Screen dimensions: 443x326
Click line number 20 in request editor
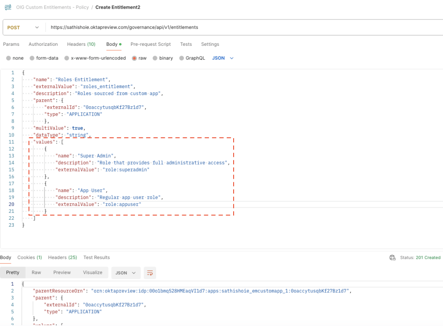point(11,205)
